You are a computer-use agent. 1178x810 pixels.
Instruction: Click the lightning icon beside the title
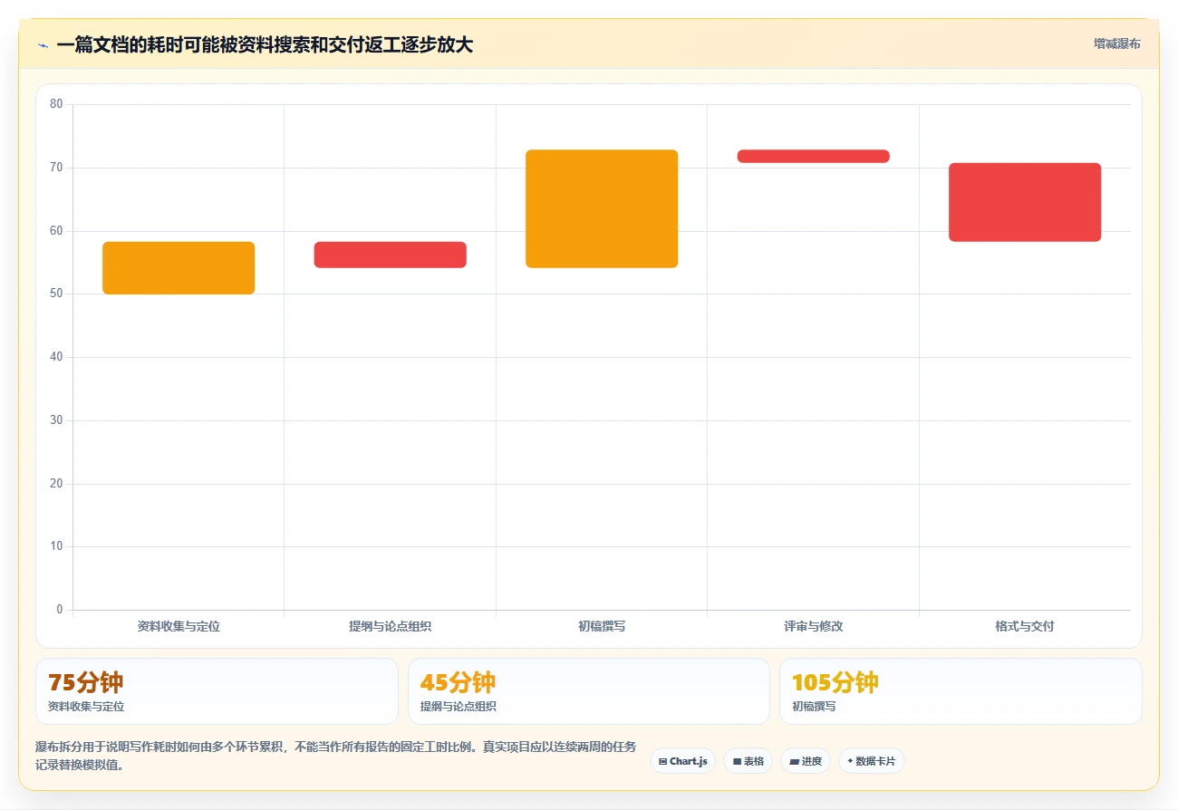43,45
